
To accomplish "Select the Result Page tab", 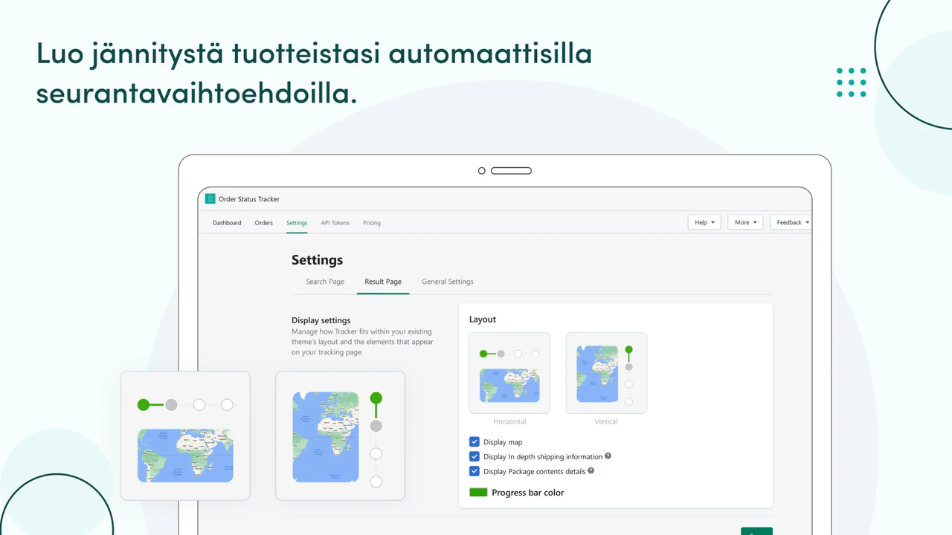I will pos(383,282).
